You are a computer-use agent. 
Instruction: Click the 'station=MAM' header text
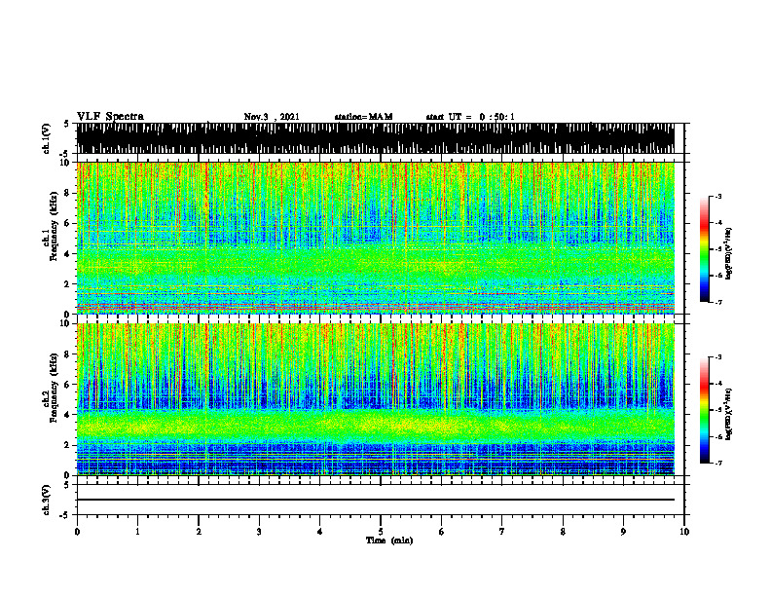pos(363,117)
